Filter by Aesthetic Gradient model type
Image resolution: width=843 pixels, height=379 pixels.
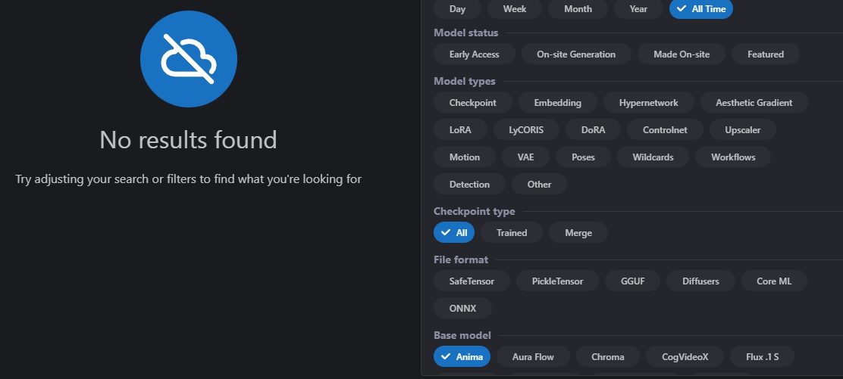click(754, 103)
